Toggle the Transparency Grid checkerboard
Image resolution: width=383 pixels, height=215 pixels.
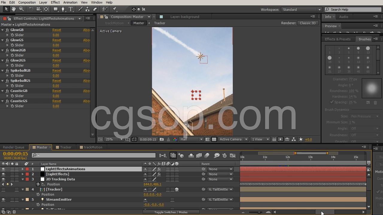(214, 139)
